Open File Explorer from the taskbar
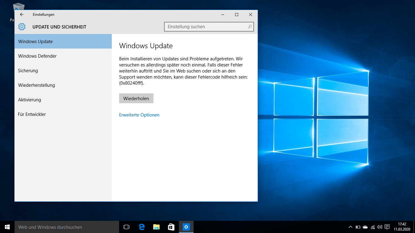415x233 pixels. 156,227
